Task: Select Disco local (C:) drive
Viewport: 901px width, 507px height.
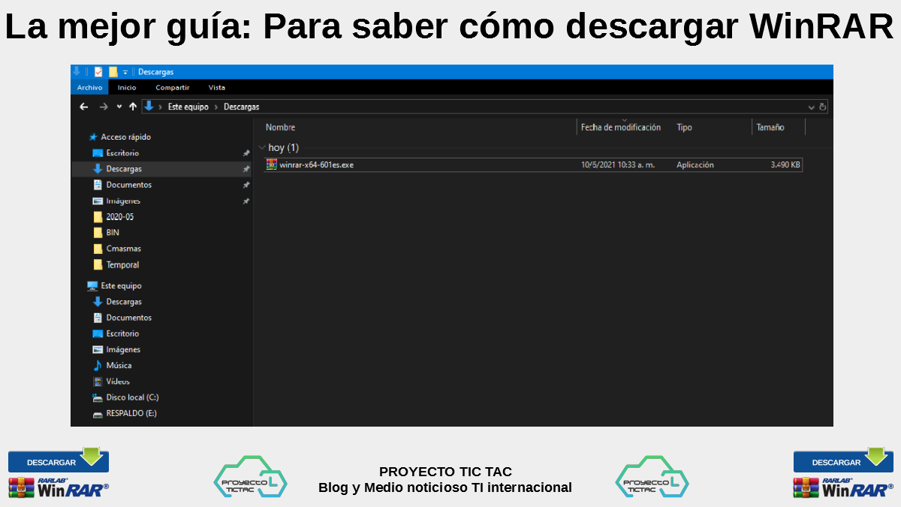Action: point(132,397)
